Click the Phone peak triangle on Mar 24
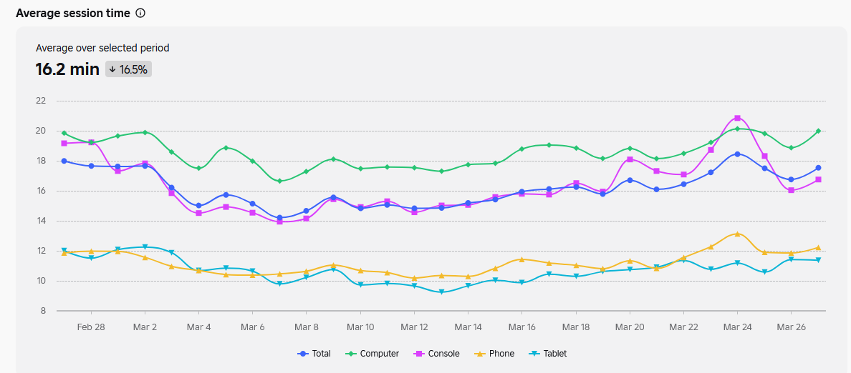 737,234
